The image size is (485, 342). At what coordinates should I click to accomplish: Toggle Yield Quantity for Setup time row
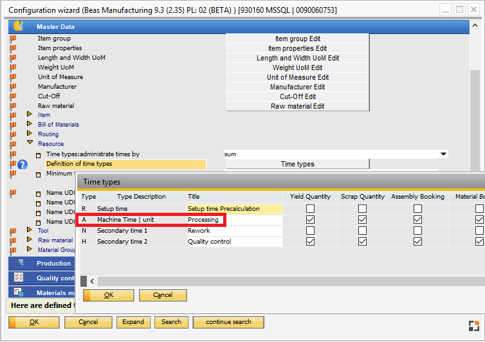[311, 209]
